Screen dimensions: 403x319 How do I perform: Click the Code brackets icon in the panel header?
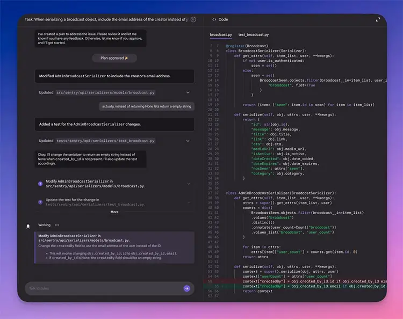tap(214, 19)
